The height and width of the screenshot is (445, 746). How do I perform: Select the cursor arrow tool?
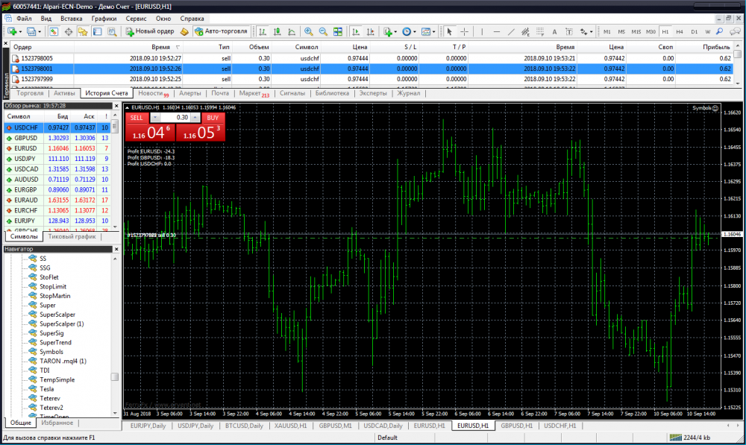click(x=449, y=31)
